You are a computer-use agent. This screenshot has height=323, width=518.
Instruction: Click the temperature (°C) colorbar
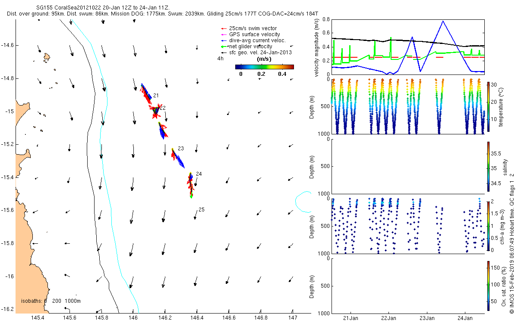(488, 106)
